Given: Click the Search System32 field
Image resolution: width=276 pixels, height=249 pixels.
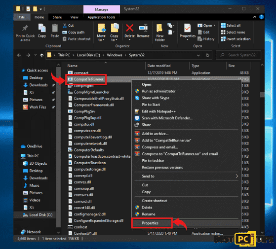Looking at the screenshot, I should 238,55.
